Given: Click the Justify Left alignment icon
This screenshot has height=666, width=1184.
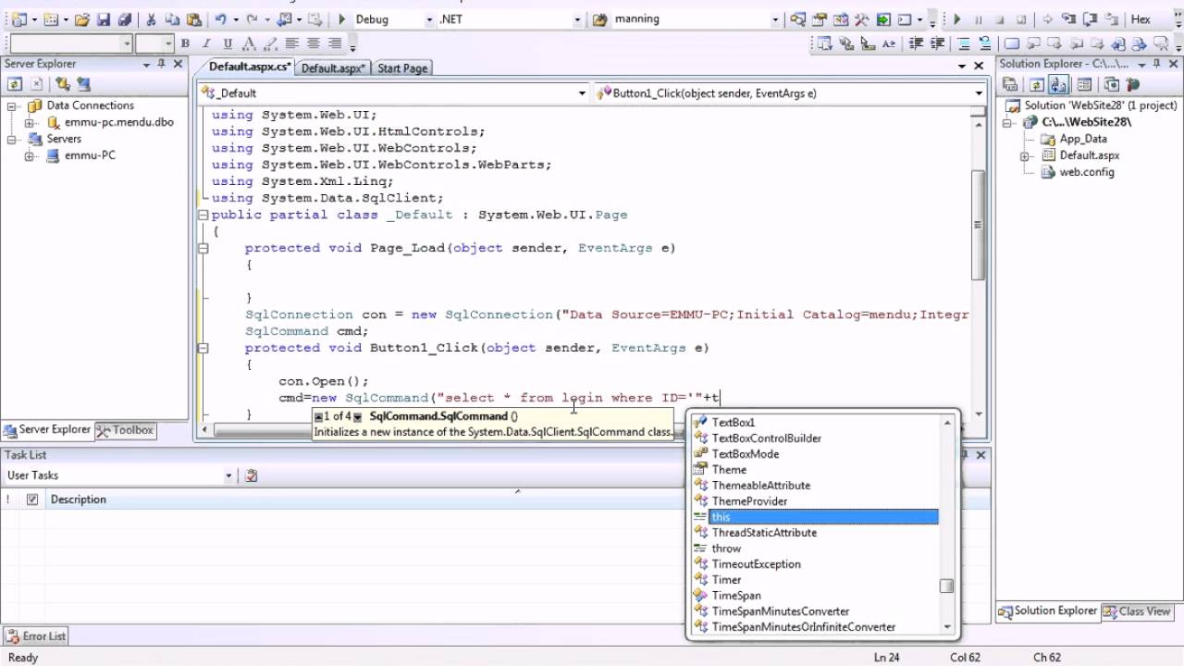Looking at the screenshot, I should [x=292, y=43].
